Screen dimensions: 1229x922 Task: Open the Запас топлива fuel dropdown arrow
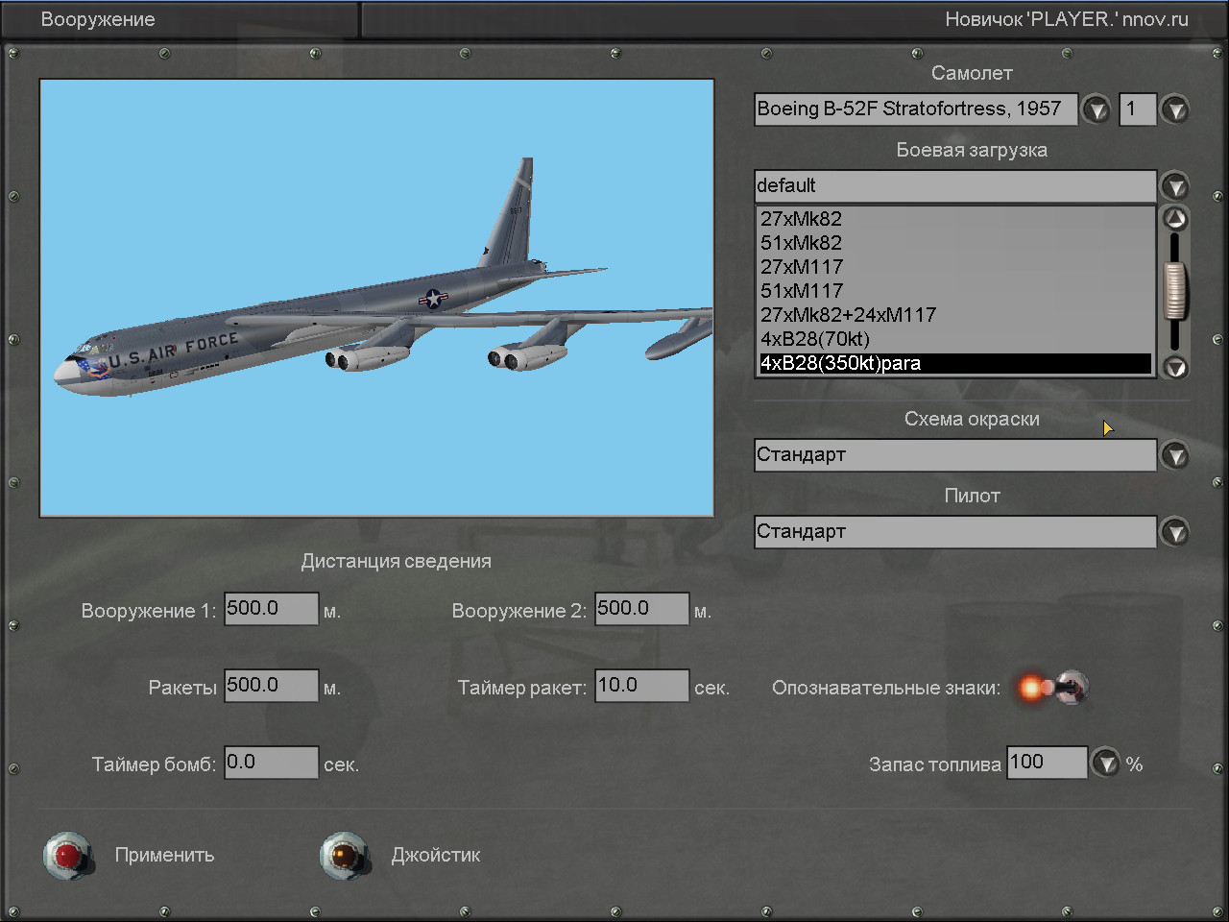click(1107, 764)
